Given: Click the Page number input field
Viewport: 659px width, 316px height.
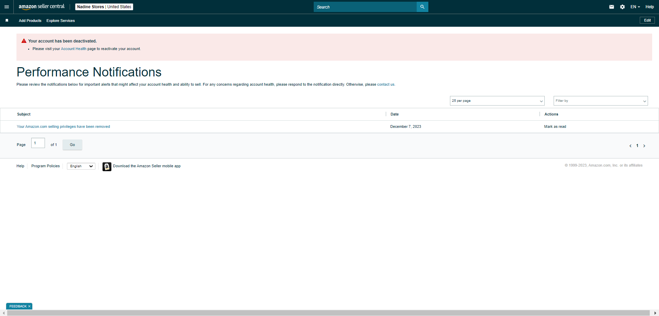Looking at the screenshot, I should coord(38,143).
